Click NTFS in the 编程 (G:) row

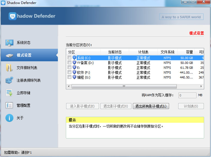(167, 77)
